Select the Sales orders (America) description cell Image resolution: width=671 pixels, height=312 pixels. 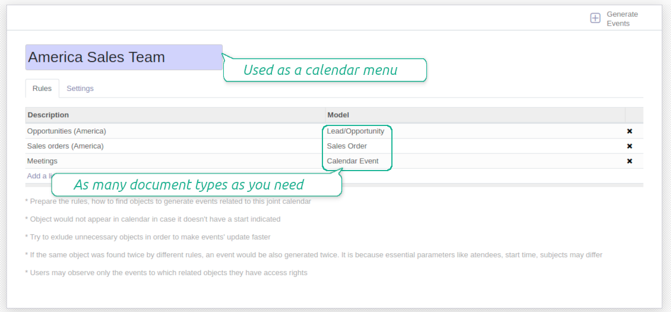65,146
